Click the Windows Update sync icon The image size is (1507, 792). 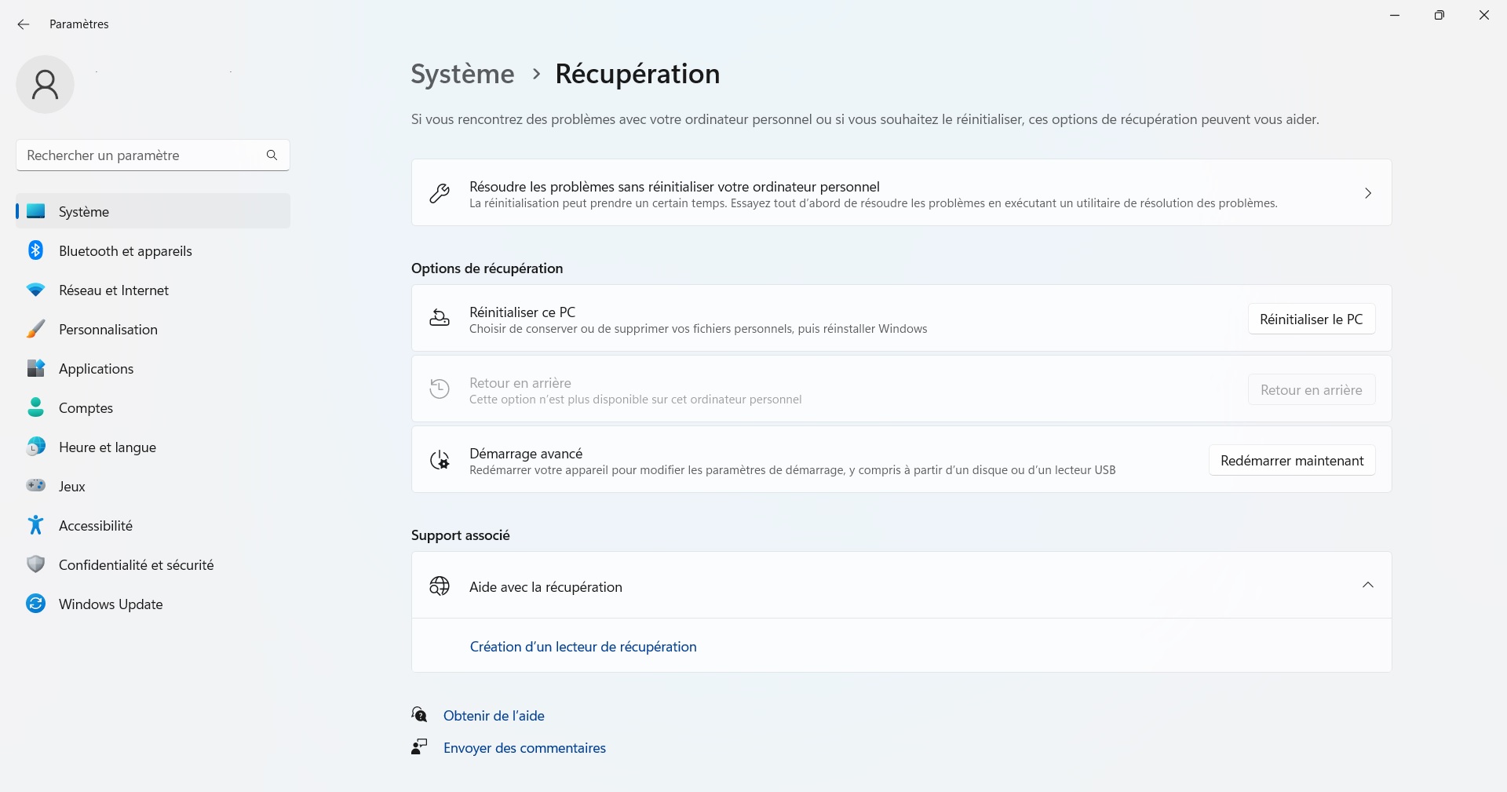pyautogui.click(x=36, y=604)
